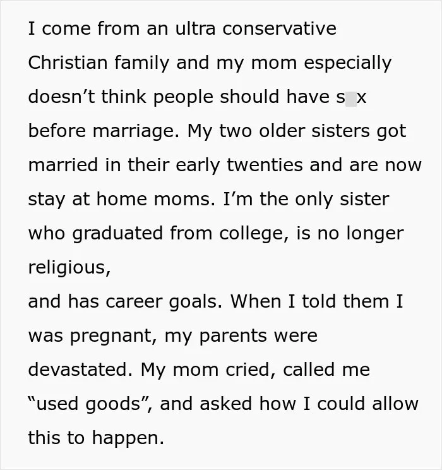The image size is (442, 470).
Task: Click the word "Christian" in the text
Action: [68, 63]
